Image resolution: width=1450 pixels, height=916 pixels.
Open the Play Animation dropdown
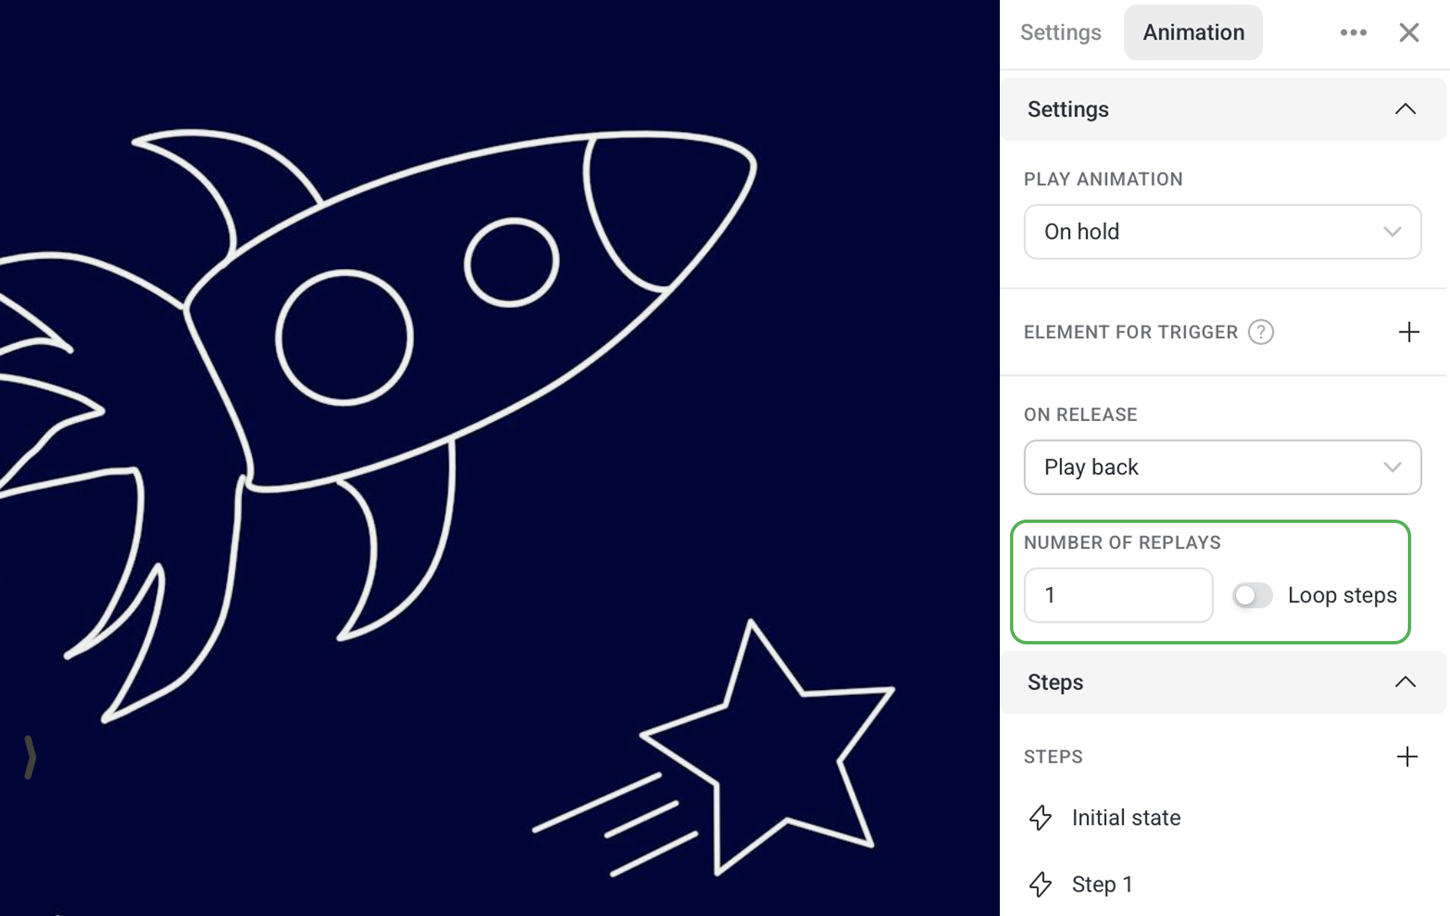click(1222, 231)
